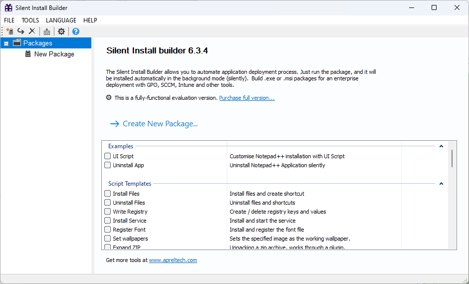Click the blue help question mark icon
The width and height of the screenshot is (469, 284).
point(76,31)
